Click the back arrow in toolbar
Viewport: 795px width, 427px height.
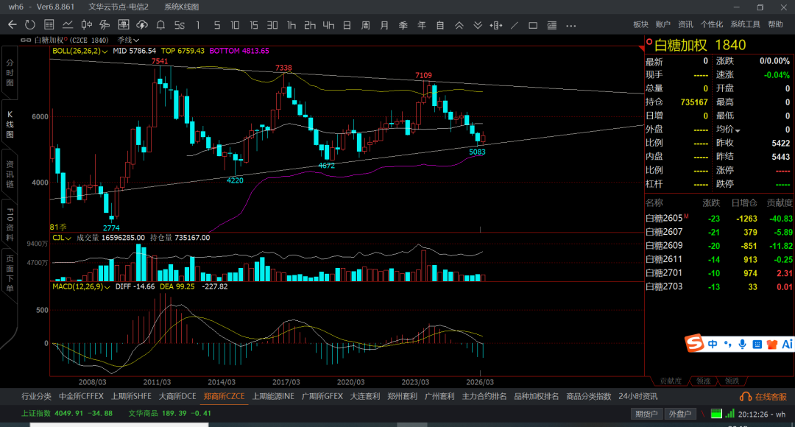pyautogui.click(x=12, y=25)
